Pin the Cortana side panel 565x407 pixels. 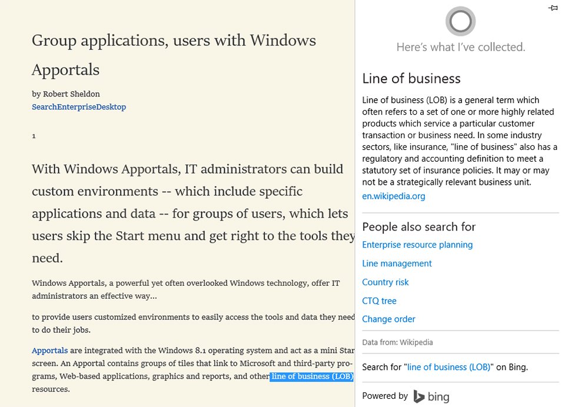point(553,8)
